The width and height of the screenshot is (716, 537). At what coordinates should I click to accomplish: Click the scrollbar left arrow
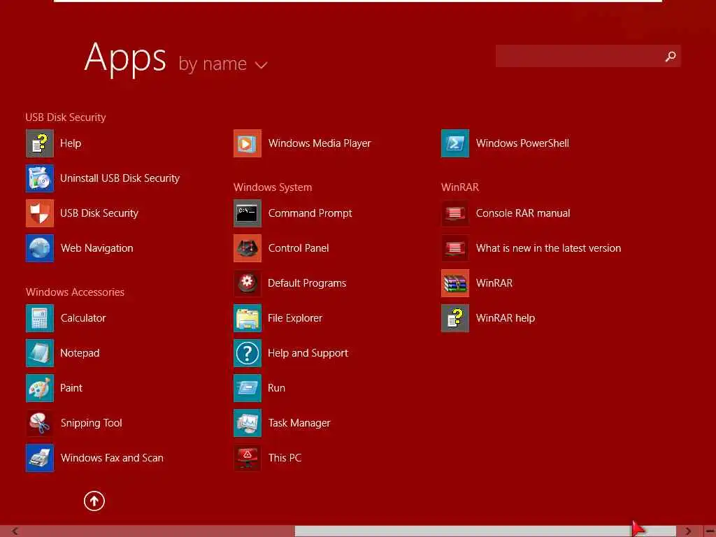pos(15,531)
